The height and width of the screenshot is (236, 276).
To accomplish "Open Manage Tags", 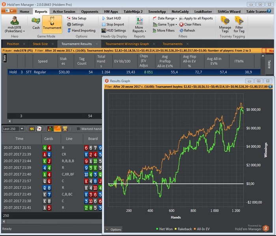I will [225, 24].
